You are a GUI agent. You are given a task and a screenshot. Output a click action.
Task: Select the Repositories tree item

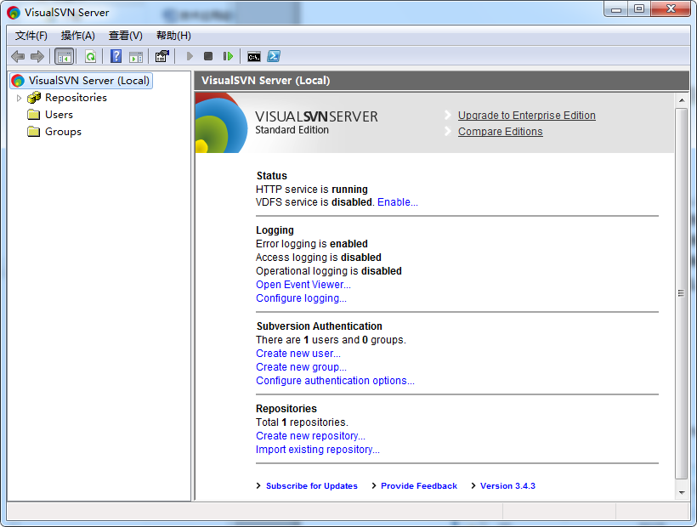(x=76, y=97)
